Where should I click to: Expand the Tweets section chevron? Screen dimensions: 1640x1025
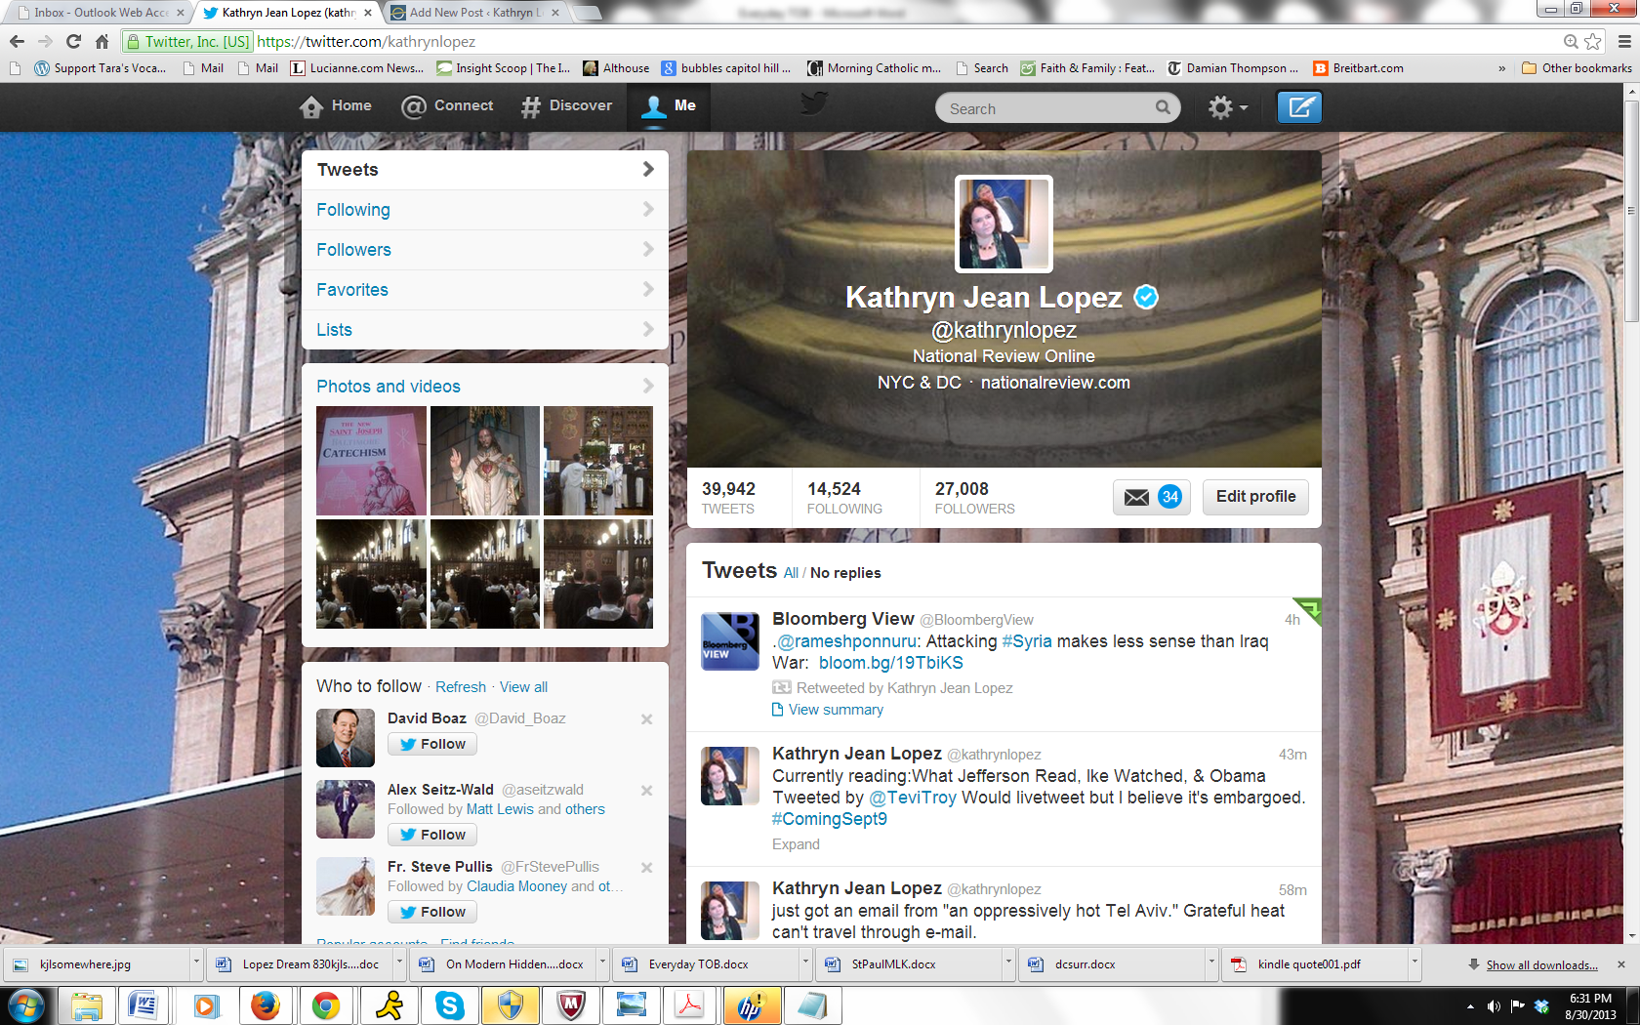coord(648,169)
